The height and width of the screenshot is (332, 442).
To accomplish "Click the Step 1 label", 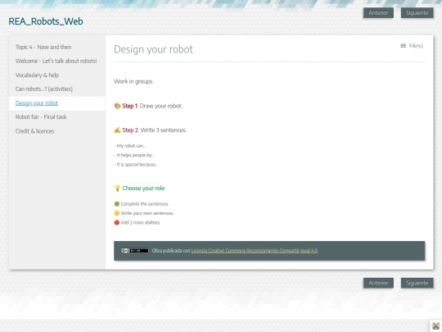I will pos(130,106).
